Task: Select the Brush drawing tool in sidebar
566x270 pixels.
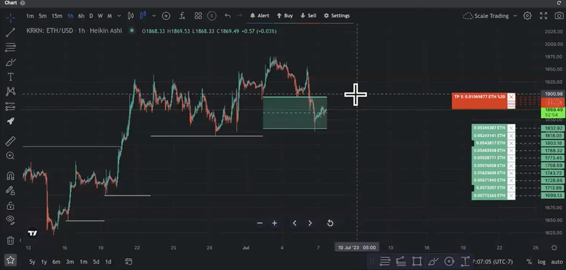Action: (10, 62)
